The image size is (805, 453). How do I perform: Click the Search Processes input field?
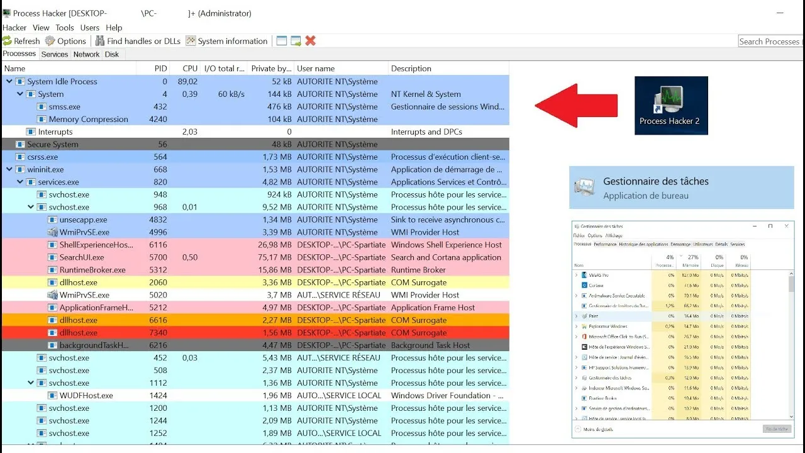tap(771, 42)
